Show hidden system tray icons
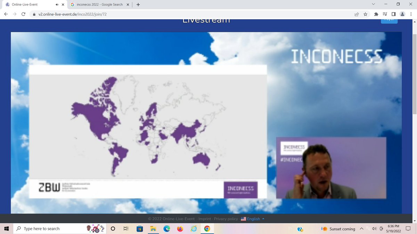Image resolution: width=417 pixels, height=234 pixels. [x=361, y=229]
